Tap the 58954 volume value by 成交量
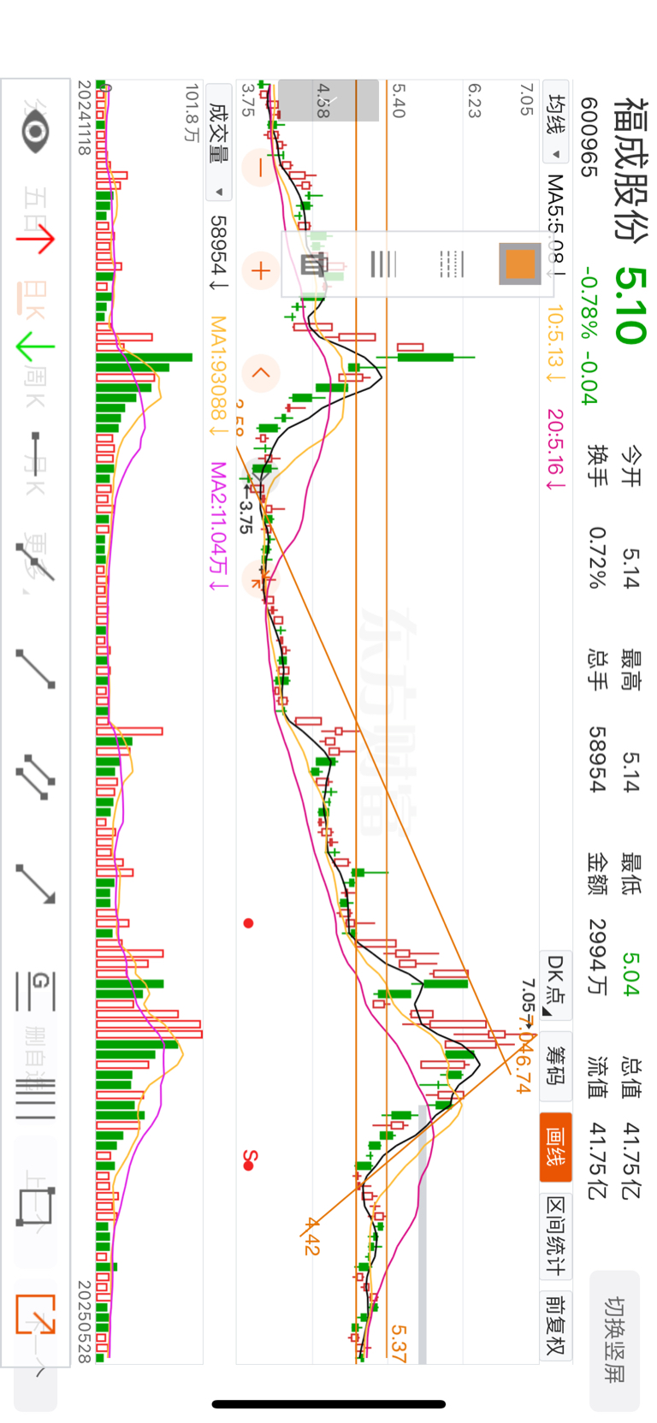The image size is (657, 1423). click(x=219, y=252)
